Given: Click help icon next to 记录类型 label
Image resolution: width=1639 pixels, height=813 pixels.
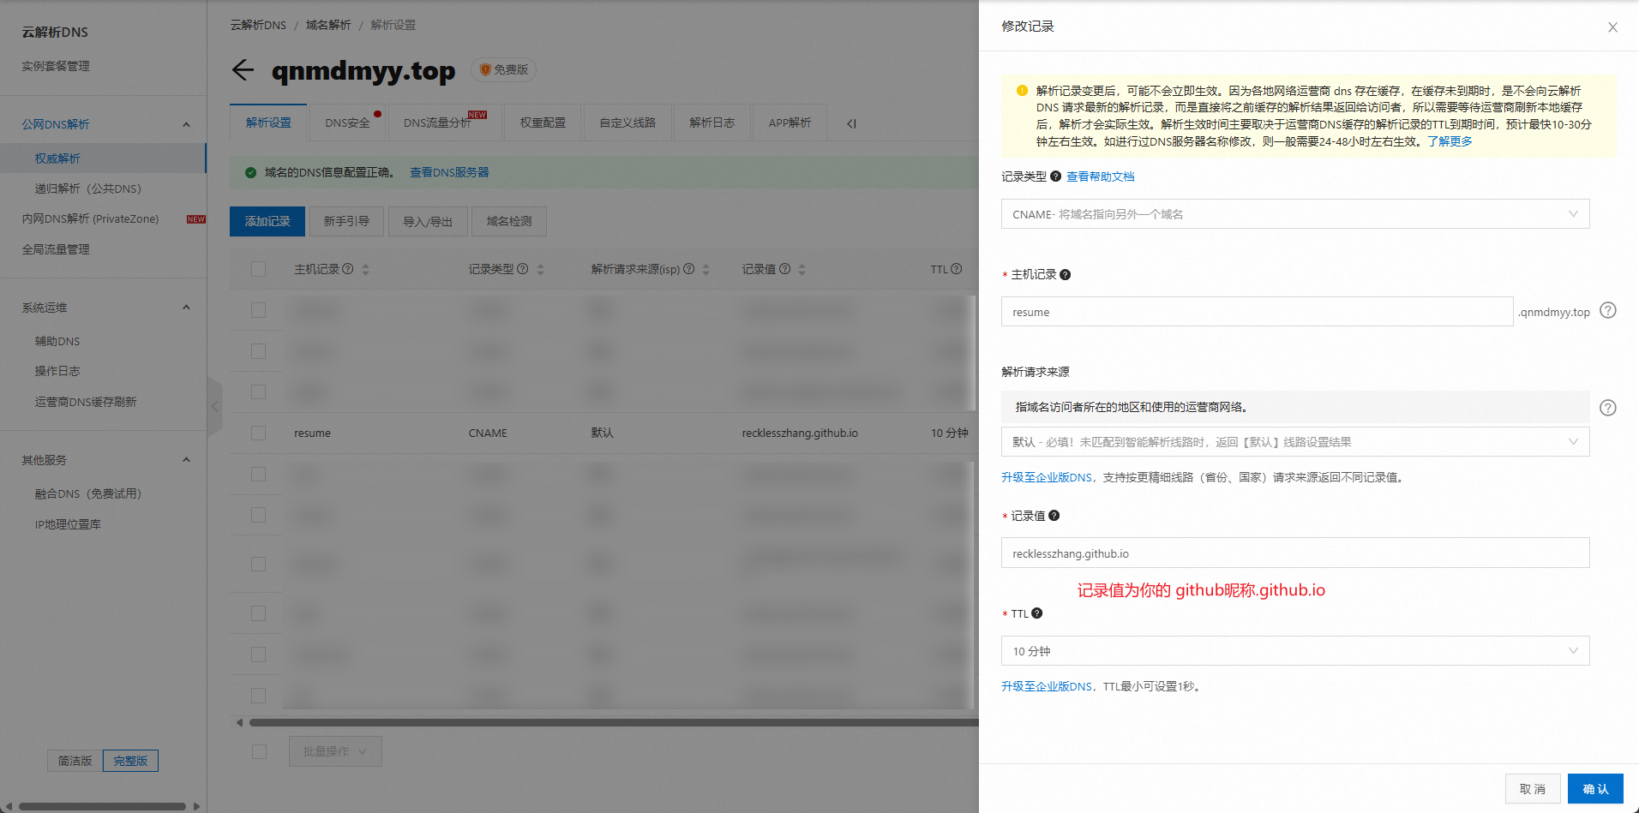Looking at the screenshot, I should click(1055, 176).
